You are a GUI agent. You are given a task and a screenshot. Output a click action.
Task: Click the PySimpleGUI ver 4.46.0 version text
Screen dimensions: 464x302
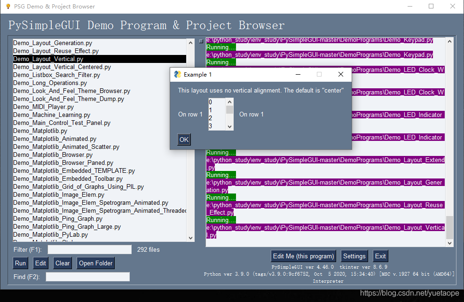(302, 267)
